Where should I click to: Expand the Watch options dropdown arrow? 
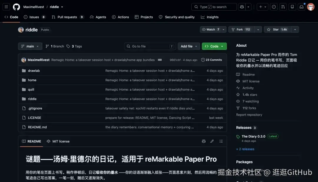click(x=223, y=30)
